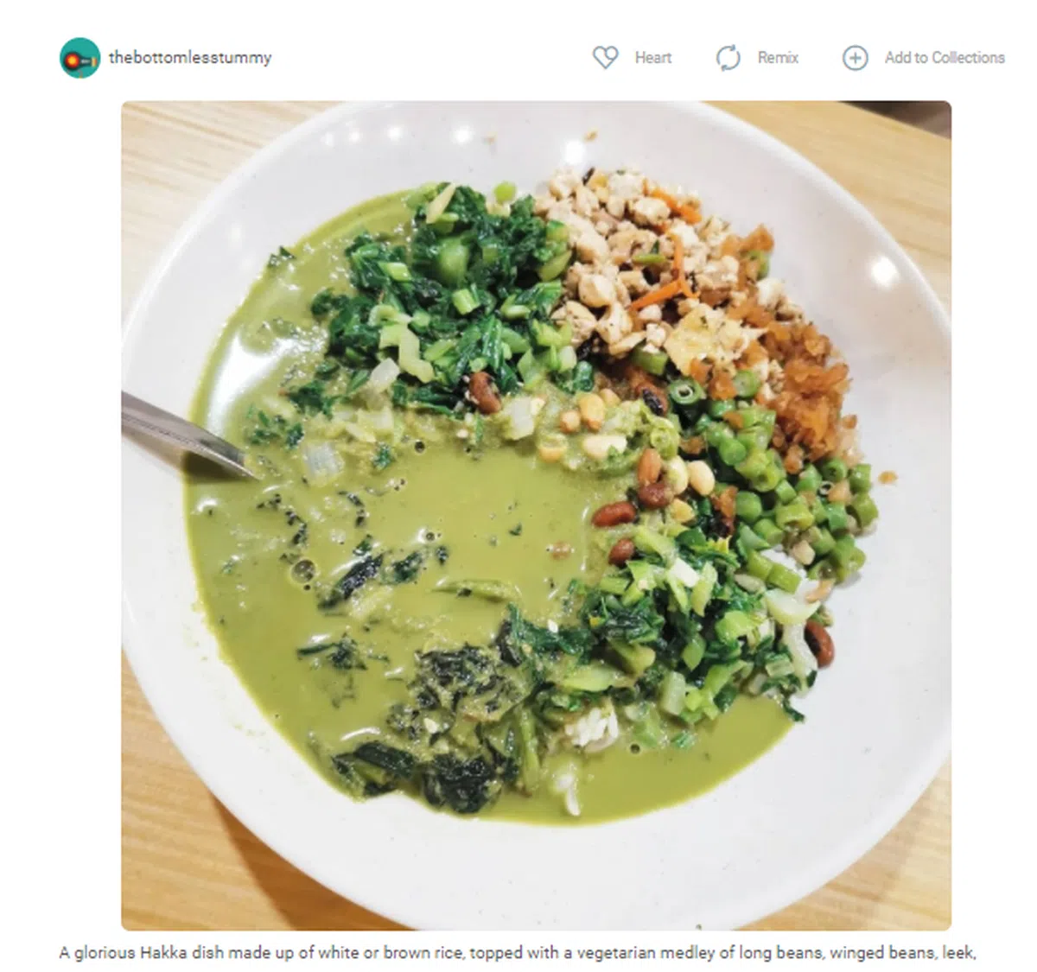This screenshot has width=1037, height=972.
Task: Click the Remix circular arrows icon
Action: (x=728, y=58)
